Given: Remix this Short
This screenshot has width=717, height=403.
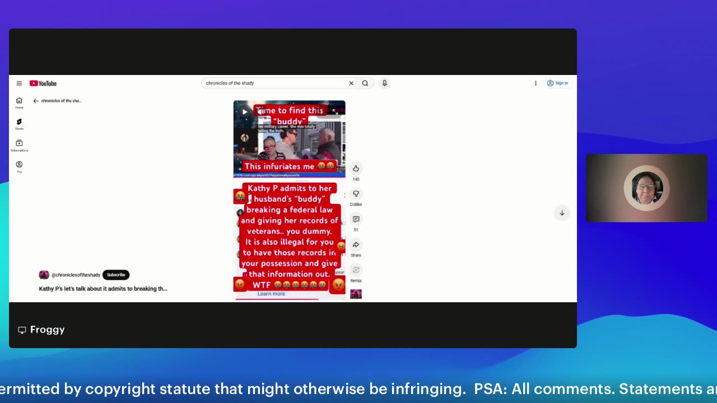Looking at the screenshot, I should [x=356, y=270].
